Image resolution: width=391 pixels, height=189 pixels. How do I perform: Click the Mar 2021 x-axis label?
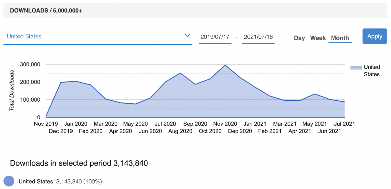pyautogui.click(x=285, y=124)
